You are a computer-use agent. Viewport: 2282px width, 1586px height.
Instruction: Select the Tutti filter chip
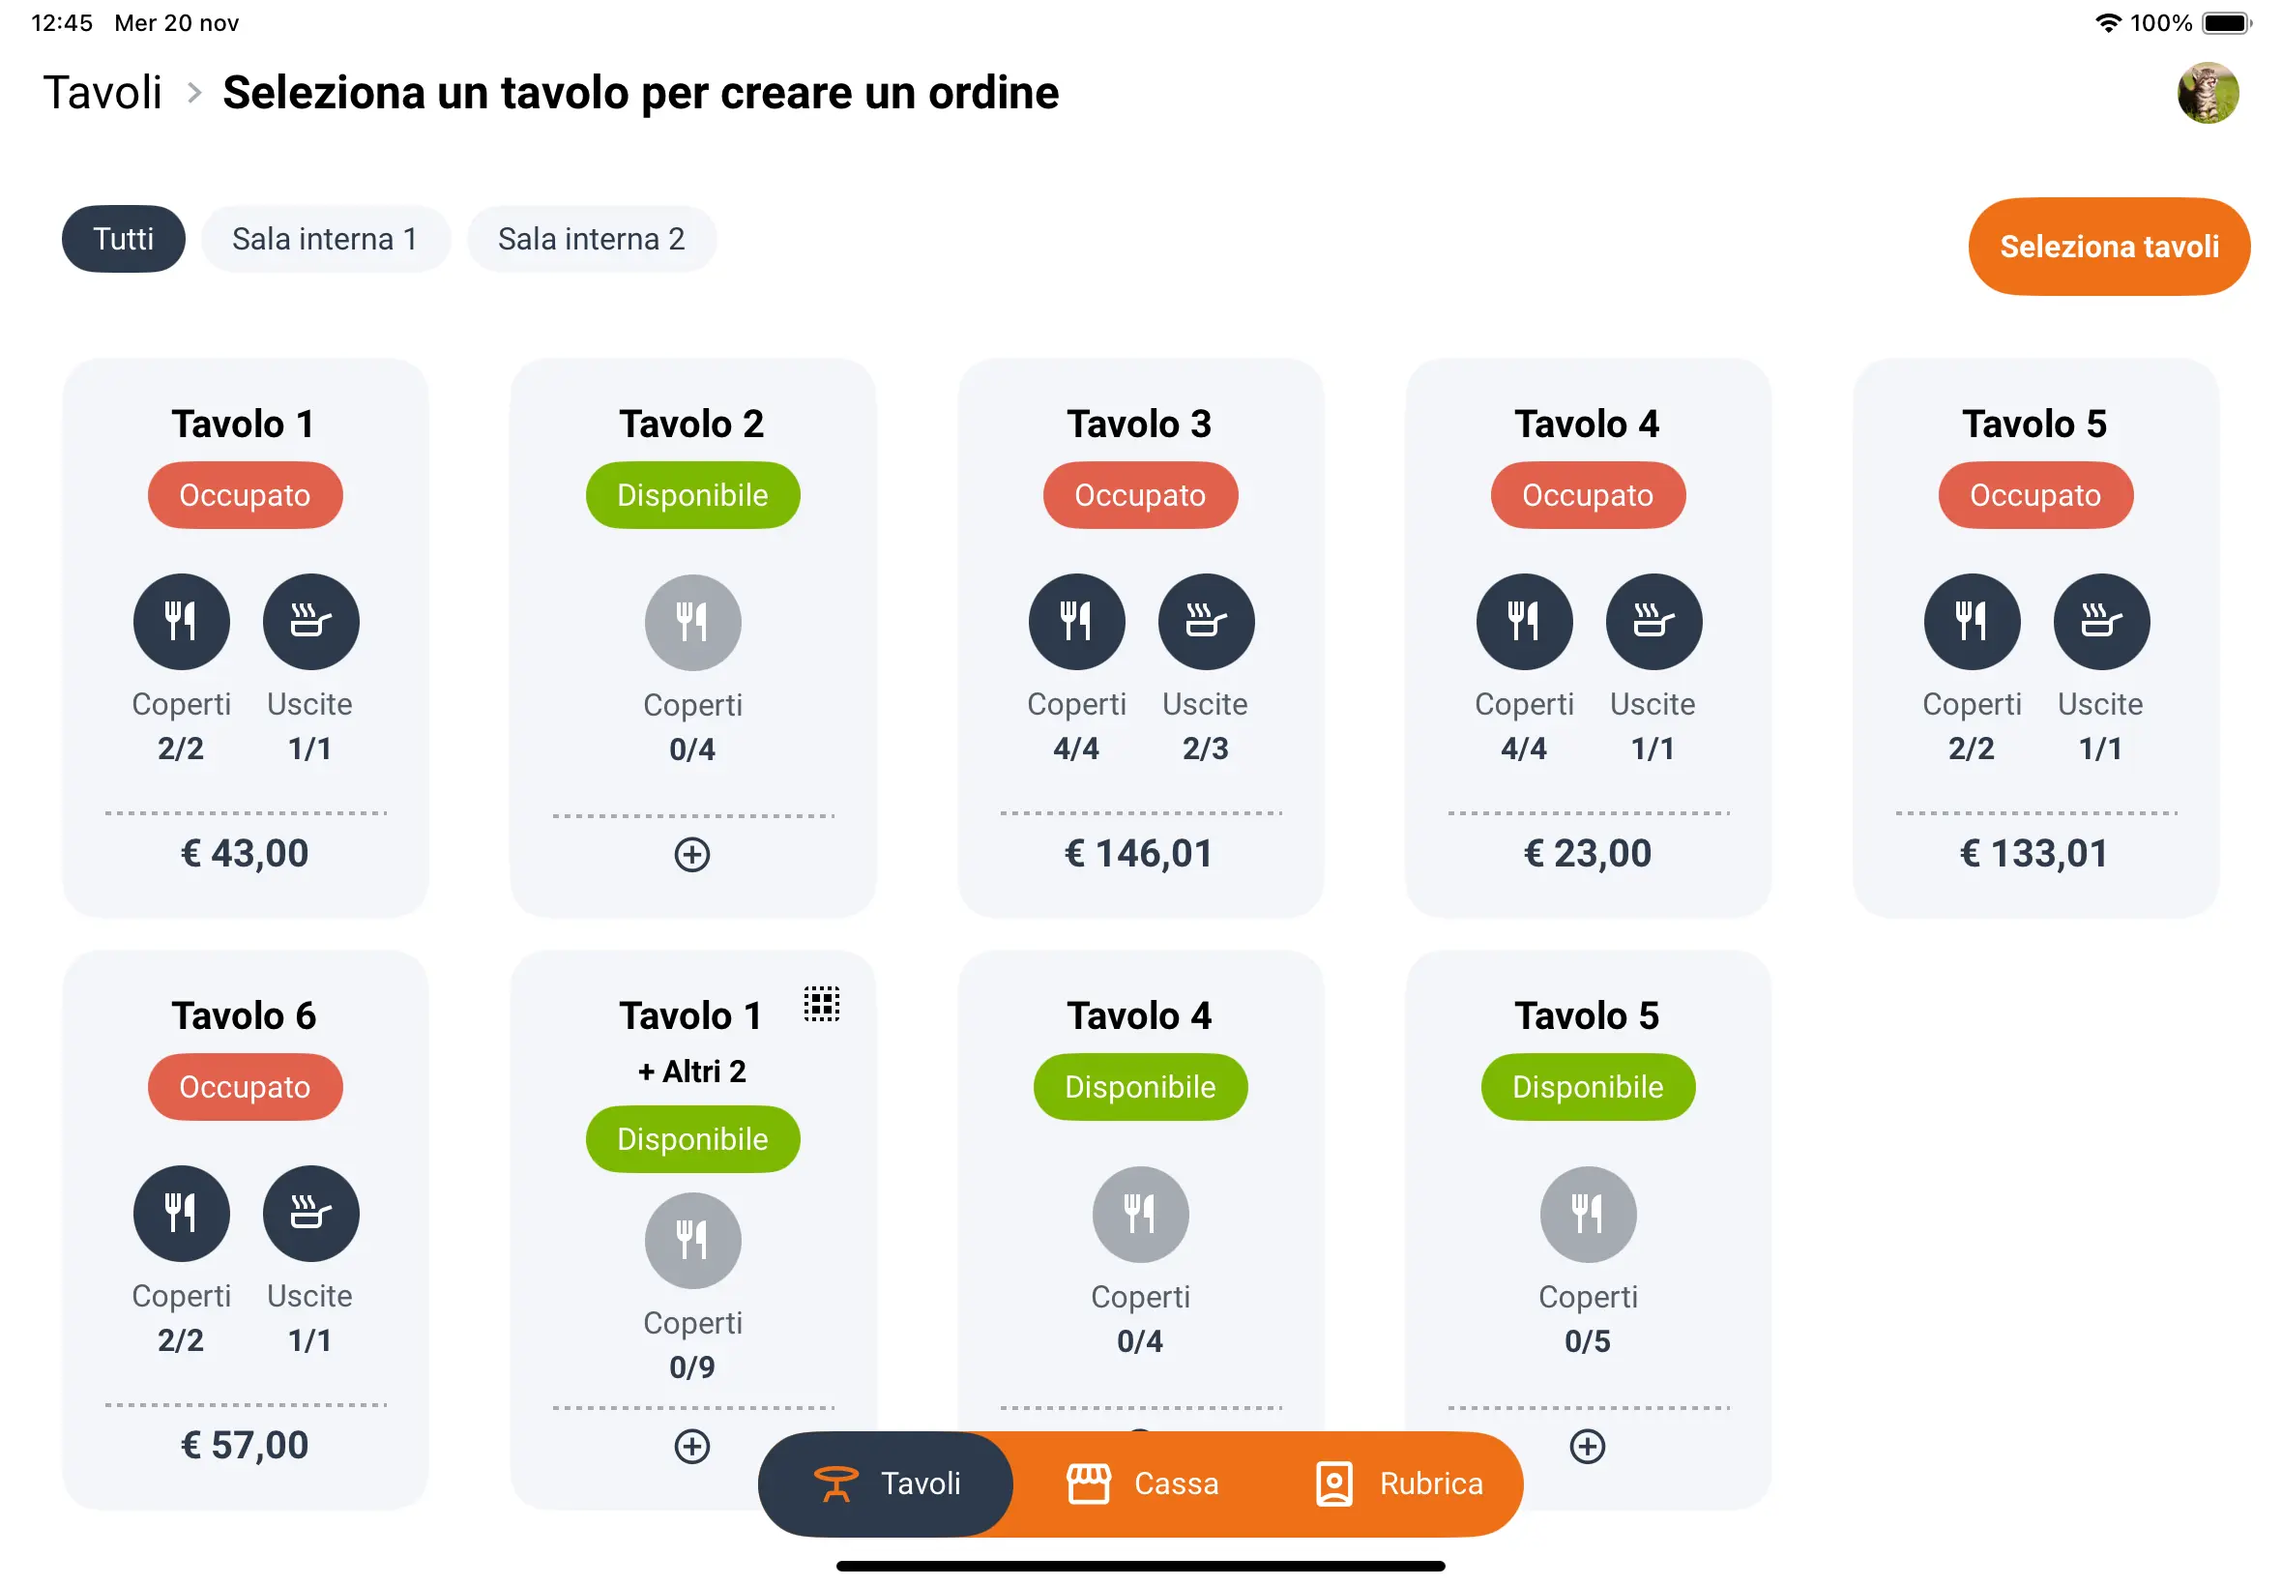pos(123,239)
